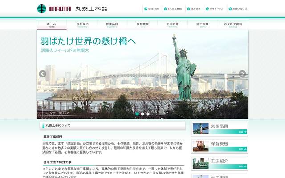Click the arrow icon beside 採用情報
Screen dimensions: 285x178
pos(188,9)
